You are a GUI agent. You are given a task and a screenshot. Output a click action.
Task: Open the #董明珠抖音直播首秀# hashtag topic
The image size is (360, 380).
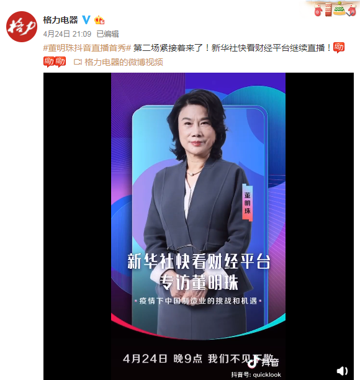(88, 48)
